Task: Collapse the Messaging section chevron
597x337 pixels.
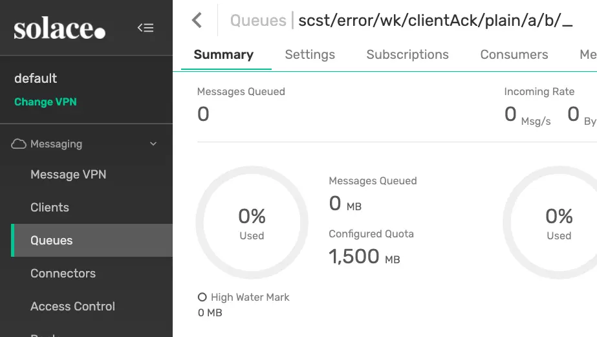Action: [153, 144]
